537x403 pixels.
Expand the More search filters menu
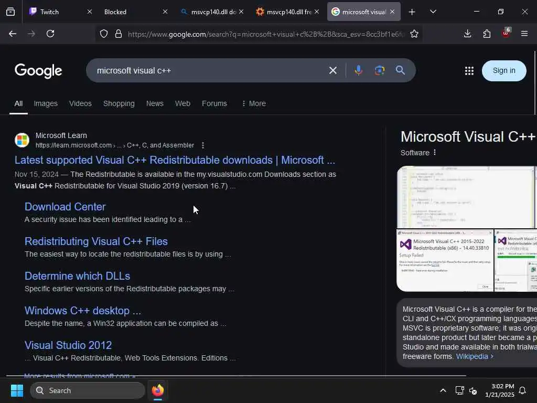pos(254,103)
